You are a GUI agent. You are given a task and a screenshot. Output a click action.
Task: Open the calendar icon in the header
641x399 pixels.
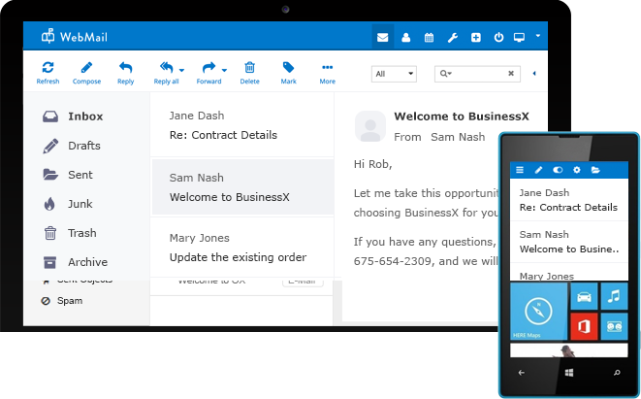coord(429,38)
